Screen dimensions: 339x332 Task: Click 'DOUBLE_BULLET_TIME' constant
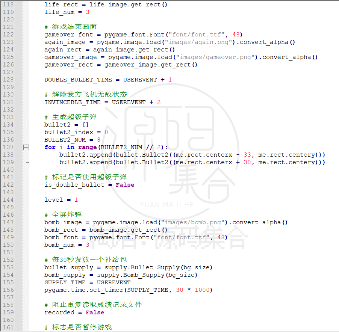78,80
